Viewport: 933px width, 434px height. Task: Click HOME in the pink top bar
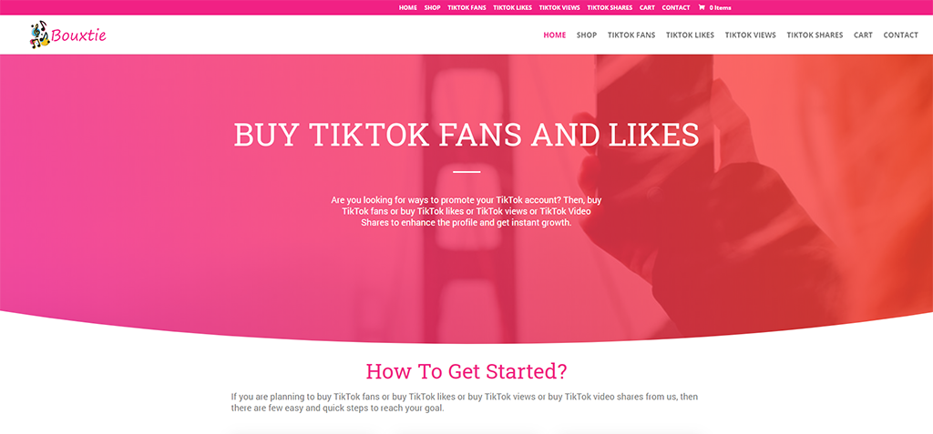408,7
